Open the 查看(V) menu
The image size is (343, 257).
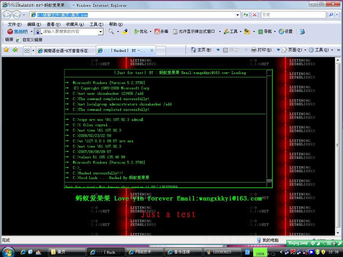tap(53, 24)
